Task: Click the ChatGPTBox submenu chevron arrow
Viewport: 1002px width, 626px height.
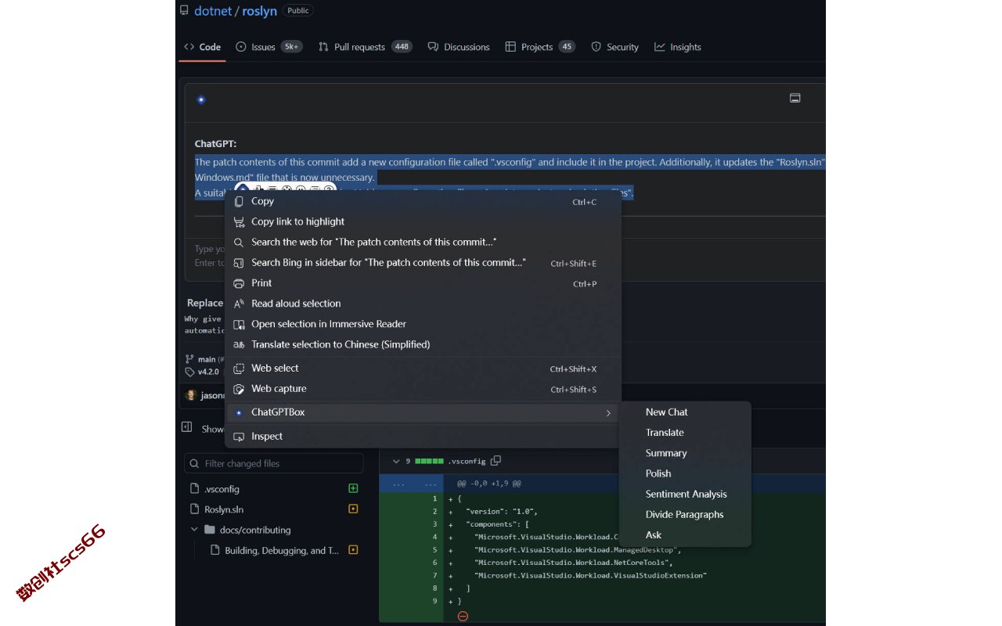Action: (608, 412)
